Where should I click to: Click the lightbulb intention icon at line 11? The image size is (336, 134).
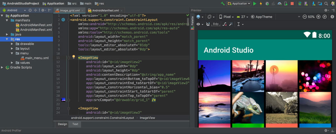click(74, 57)
